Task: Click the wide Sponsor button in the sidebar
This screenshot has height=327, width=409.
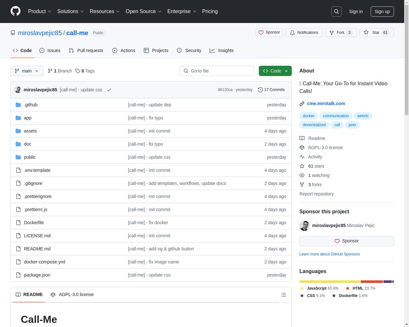Action: tap(347, 241)
